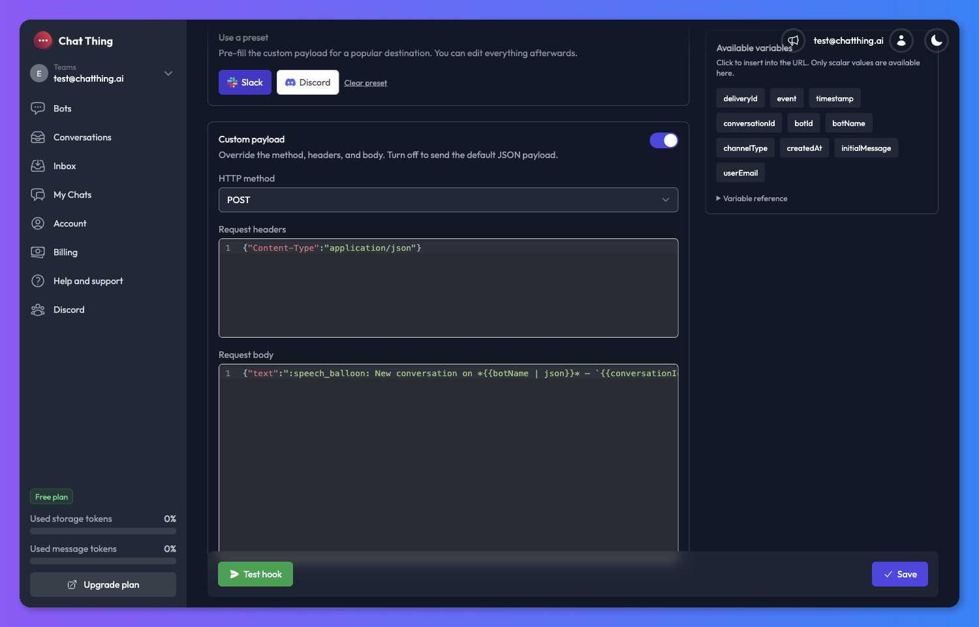
Task: Click the Upgrade plan button
Action: click(103, 585)
